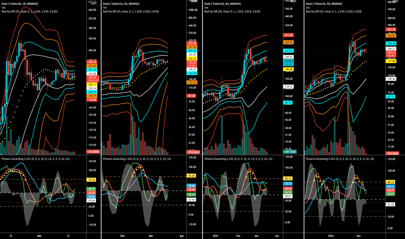The height and width of the screenshot is (239, 405).
Task: Click the cyan 241.48 price label on the 1D chart
Action: pyautogui.click(x=92, y=70)
